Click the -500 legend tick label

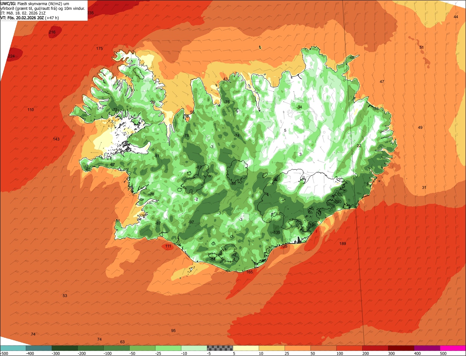pyautogui.click(x=4, y=353)
